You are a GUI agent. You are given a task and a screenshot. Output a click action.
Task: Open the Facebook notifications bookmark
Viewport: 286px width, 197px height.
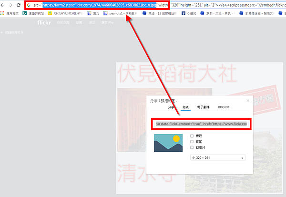(189, 13)
